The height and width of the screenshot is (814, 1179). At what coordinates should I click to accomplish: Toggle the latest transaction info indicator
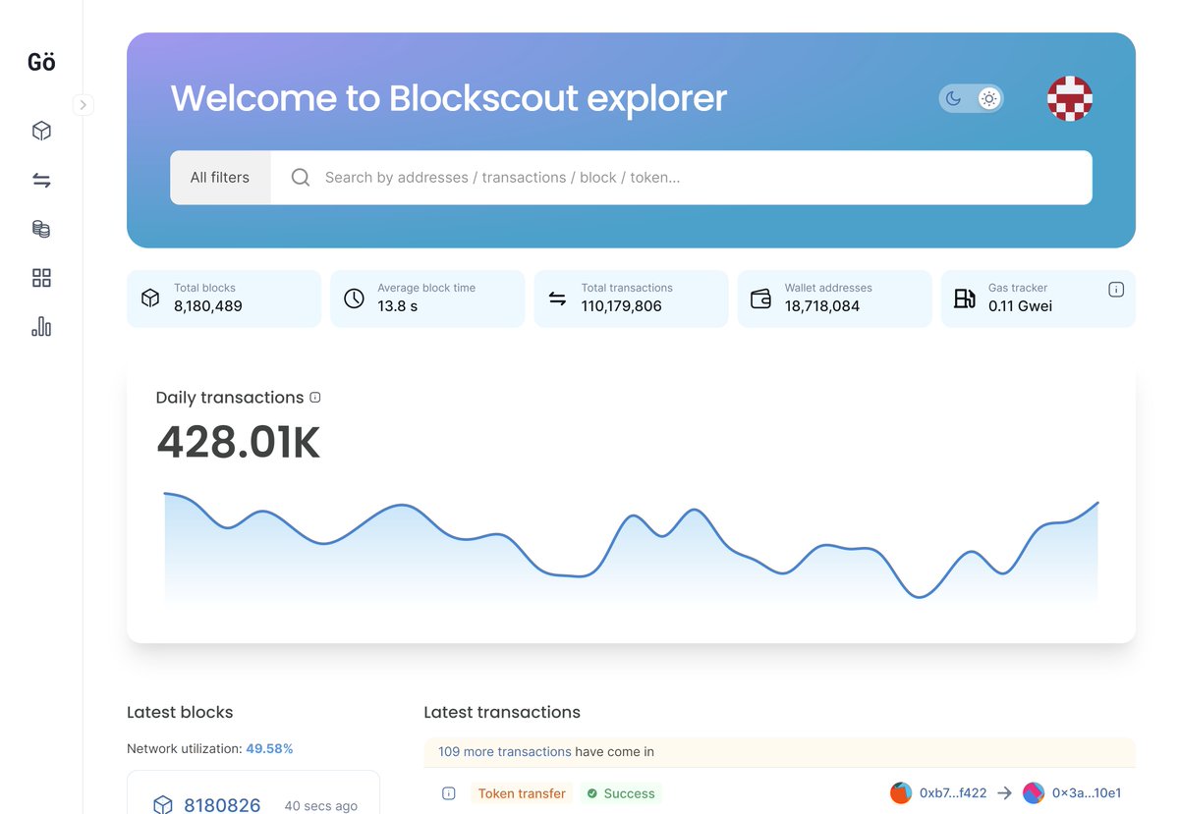coord(448,792)
